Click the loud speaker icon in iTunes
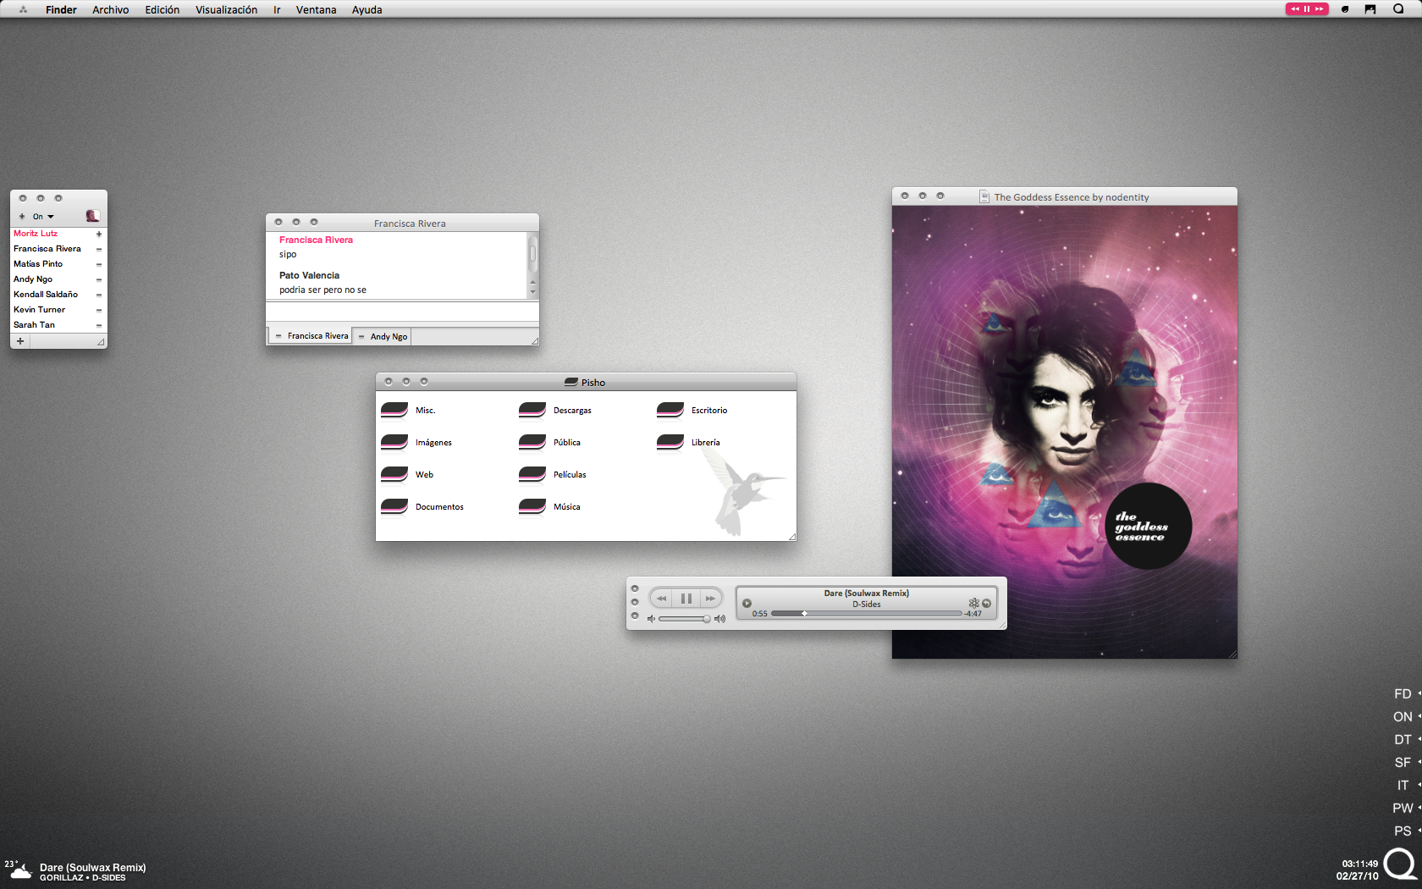The image size is (1422, 889). point(719,619)
